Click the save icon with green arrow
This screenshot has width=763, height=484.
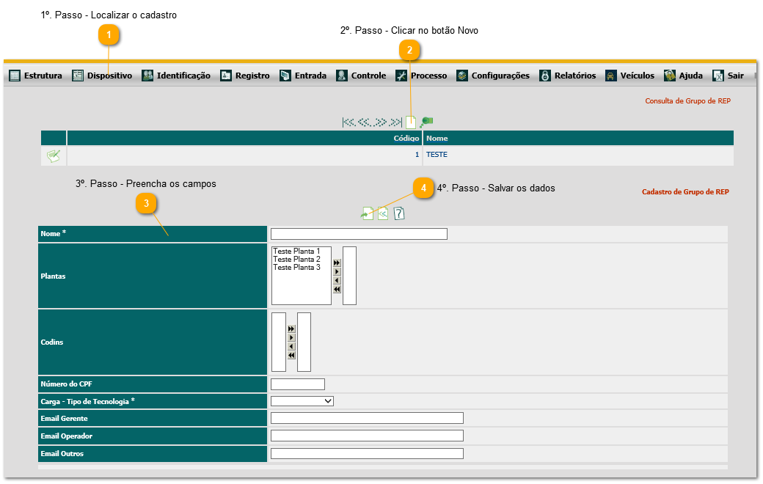click(368, 213)
